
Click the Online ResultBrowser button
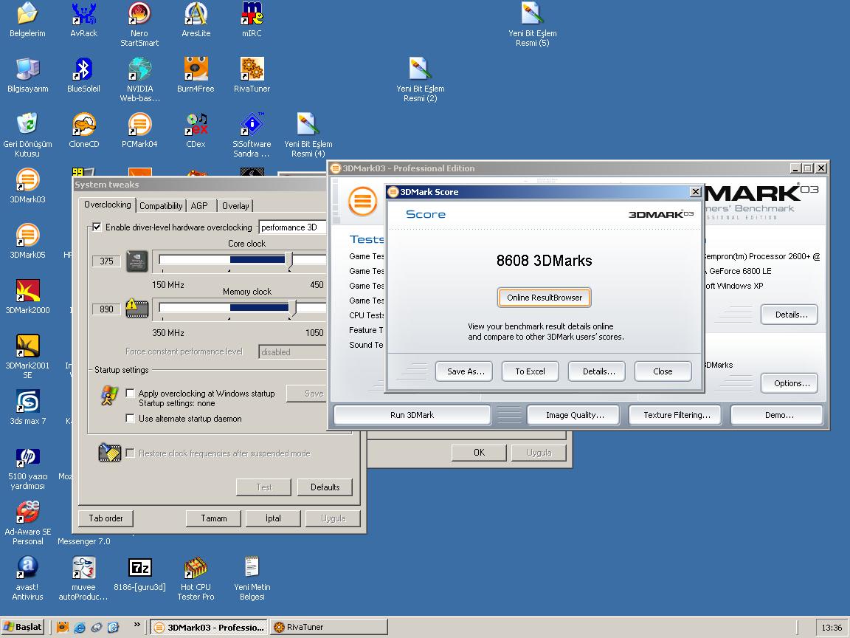pos(545,298)
